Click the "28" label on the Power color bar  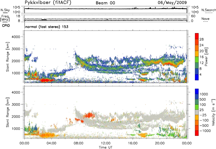[201, 39]
